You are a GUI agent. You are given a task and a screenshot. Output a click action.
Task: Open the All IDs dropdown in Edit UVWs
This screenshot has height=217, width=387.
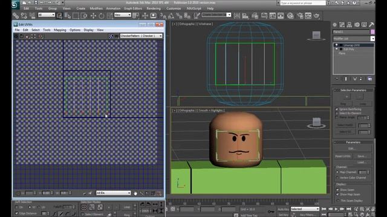click(114, 193)
